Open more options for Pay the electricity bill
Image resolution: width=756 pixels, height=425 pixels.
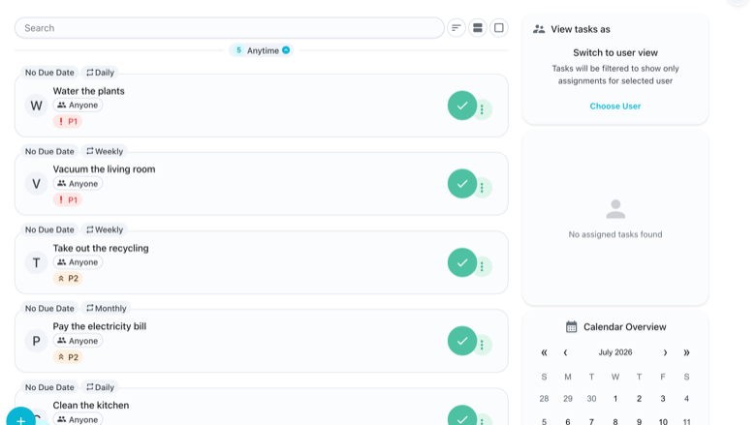click(x=482, y=345)
